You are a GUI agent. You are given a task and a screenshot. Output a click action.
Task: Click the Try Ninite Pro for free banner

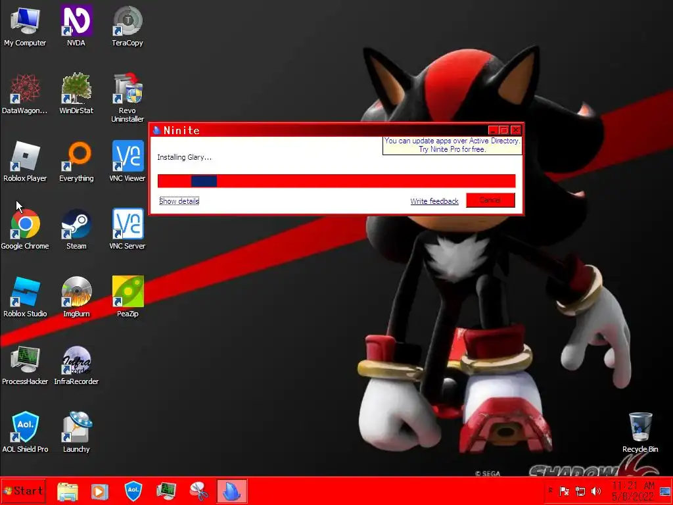452,145
